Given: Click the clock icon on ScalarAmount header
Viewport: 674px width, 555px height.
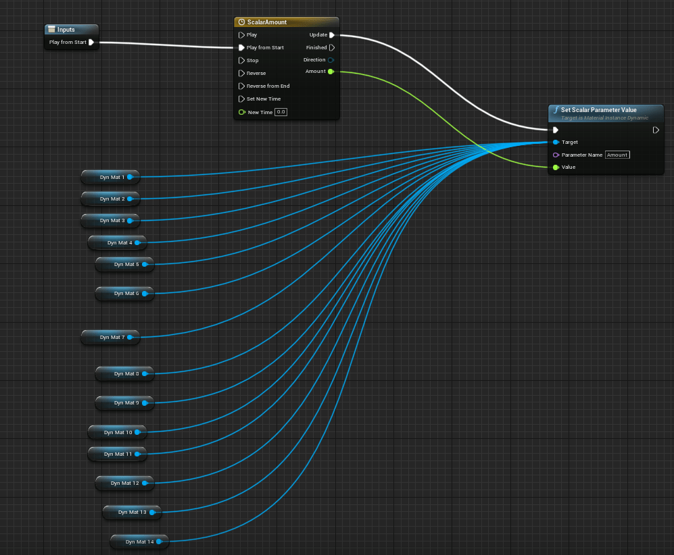Looking at the screenshot, I should (x=241, y=22).
